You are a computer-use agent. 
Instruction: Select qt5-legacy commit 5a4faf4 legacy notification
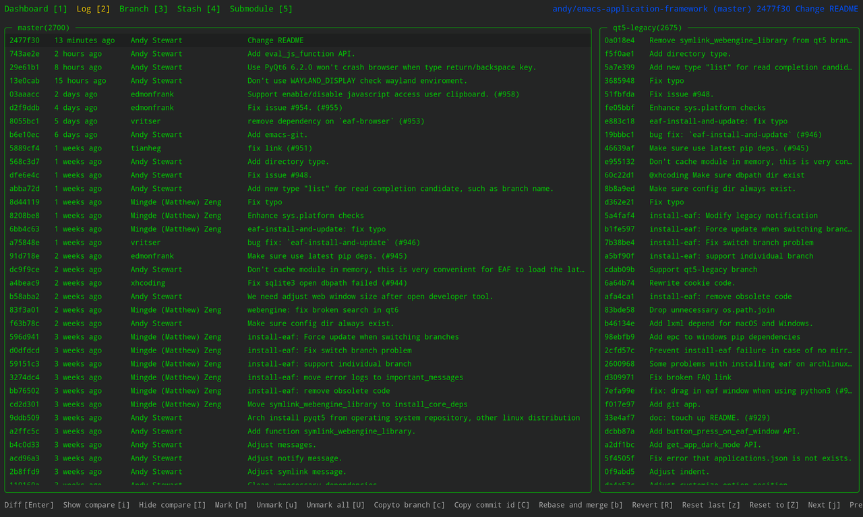point(729,216)
